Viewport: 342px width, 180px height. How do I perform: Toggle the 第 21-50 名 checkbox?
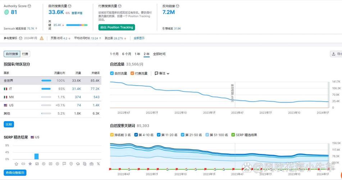coord(183,135)
